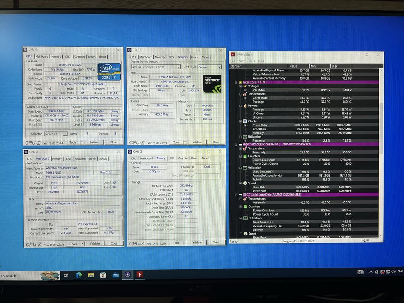Collapse the Intel Core i7 3770 node

click(x=236, y=82)
